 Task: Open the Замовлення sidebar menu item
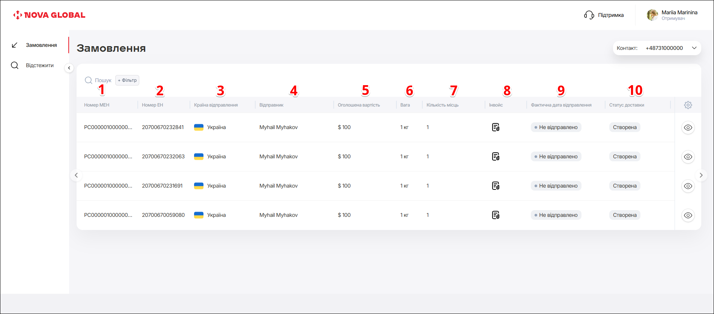(x=41, y=45)
